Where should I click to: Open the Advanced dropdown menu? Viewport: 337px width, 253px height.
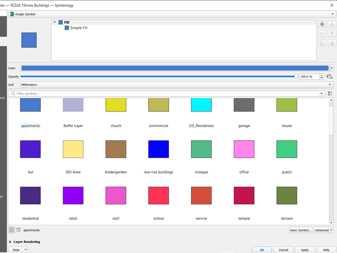pyautogui.click(x=324, y=230)
